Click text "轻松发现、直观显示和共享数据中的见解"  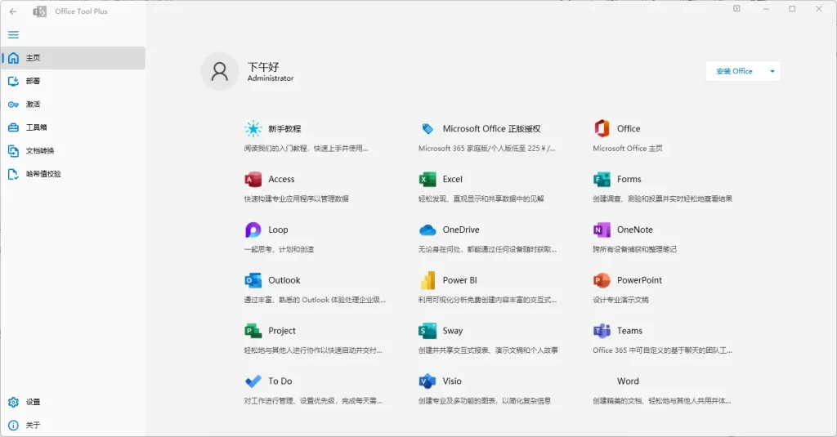(481, 198)
